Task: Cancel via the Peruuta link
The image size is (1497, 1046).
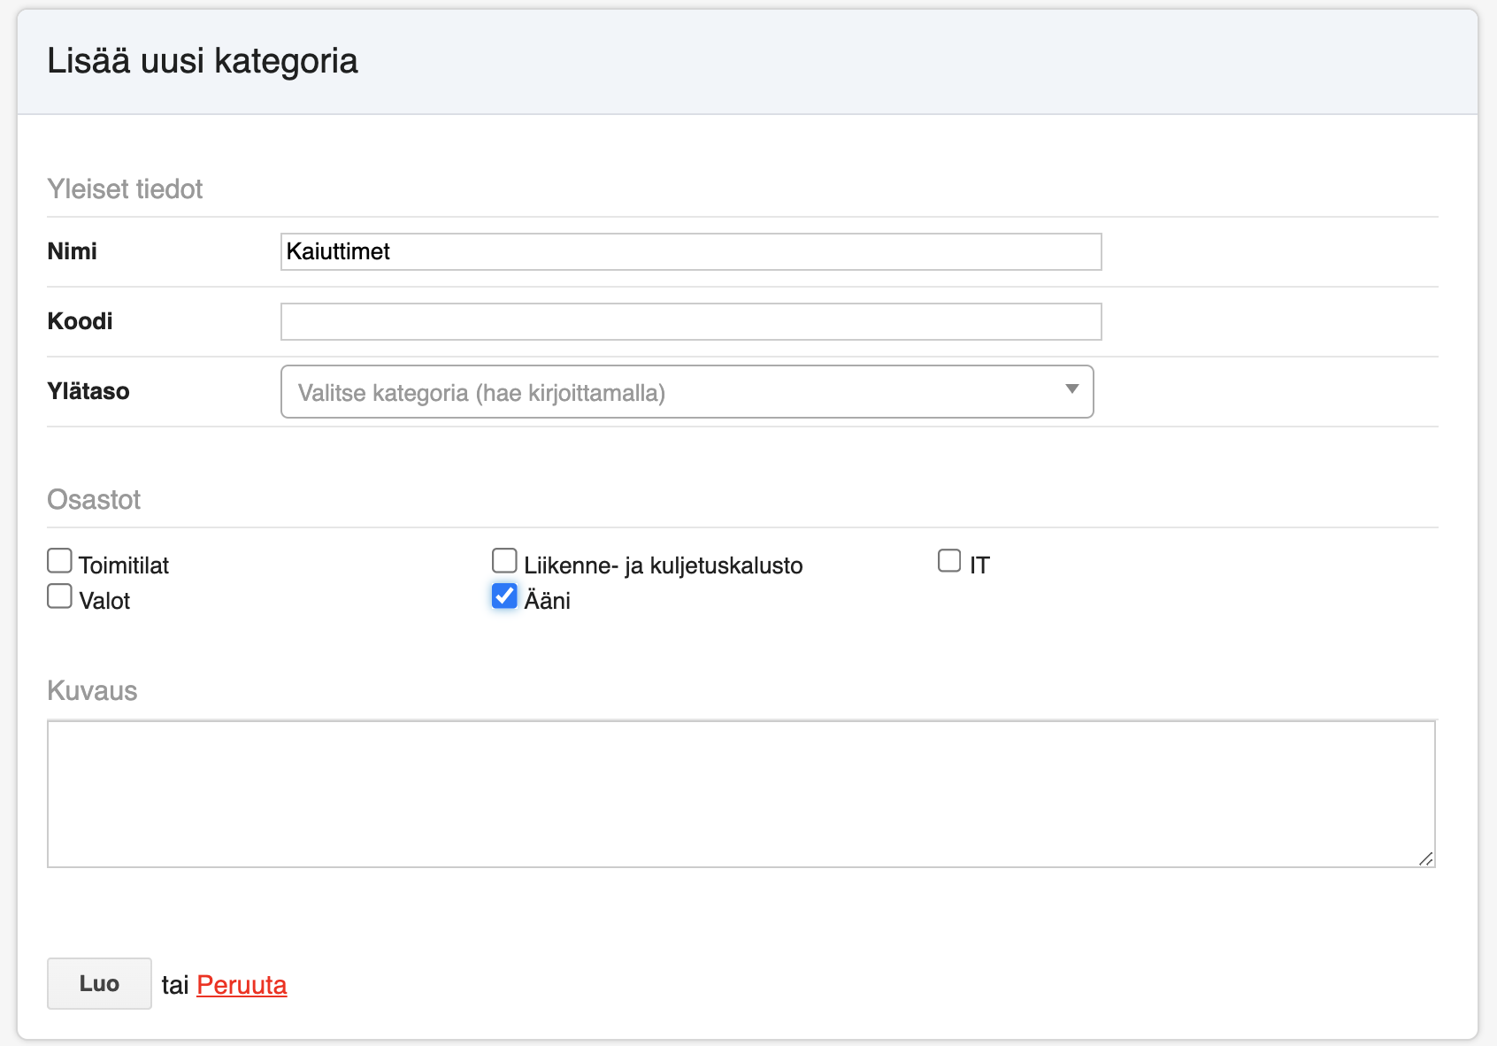Action: tap(242, 985)
